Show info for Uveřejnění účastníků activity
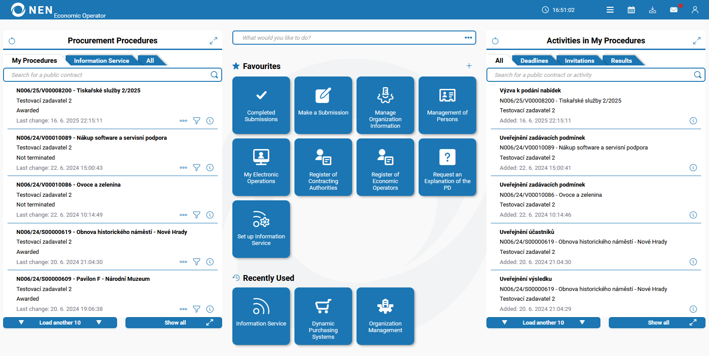 click(693, 262)
